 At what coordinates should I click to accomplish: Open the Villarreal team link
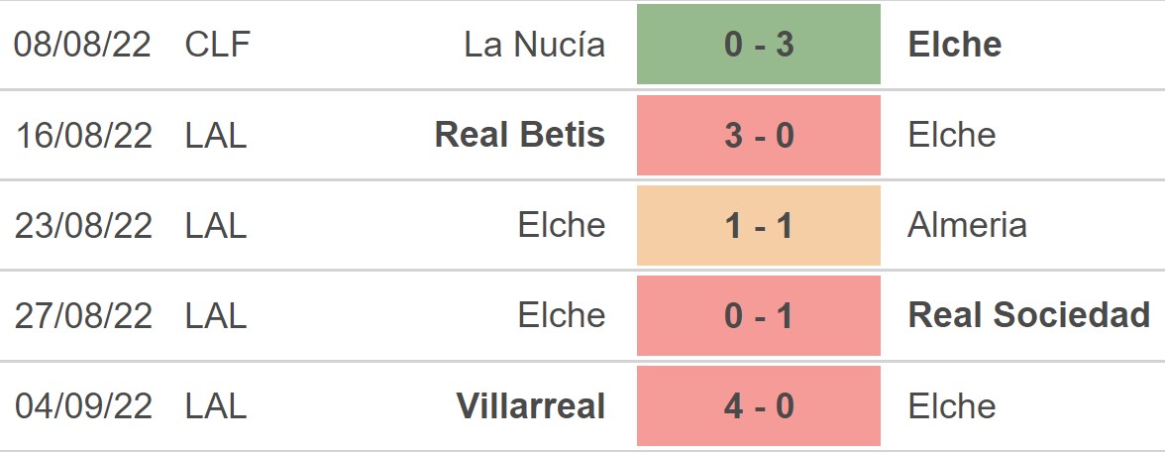tap(531, 405)
